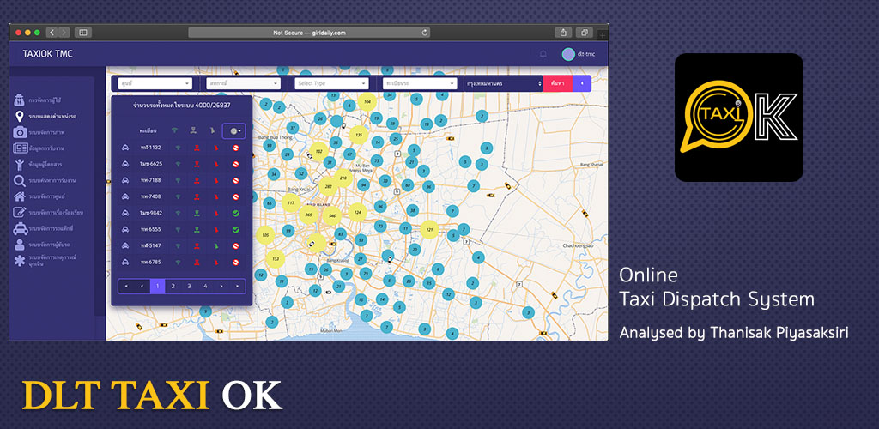Open the fourth filter dropdown in the map toolbar

pyautogui.click(x=420, y=83)
